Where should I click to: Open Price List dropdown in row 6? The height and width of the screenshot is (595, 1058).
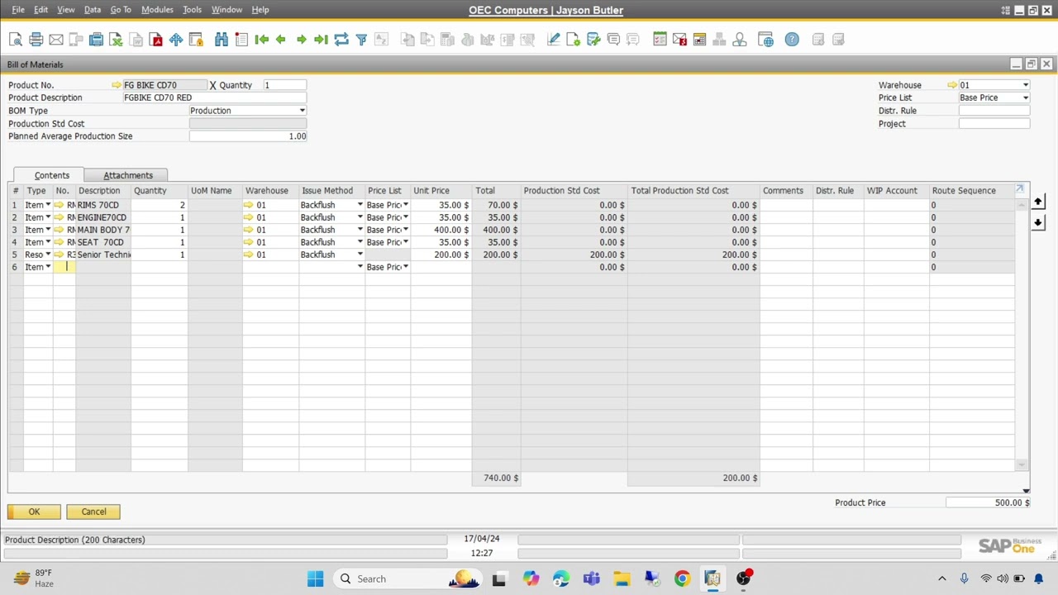(x=406, y=267)
